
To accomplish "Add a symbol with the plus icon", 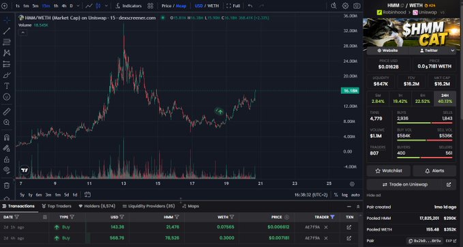I will pos(4,5).
